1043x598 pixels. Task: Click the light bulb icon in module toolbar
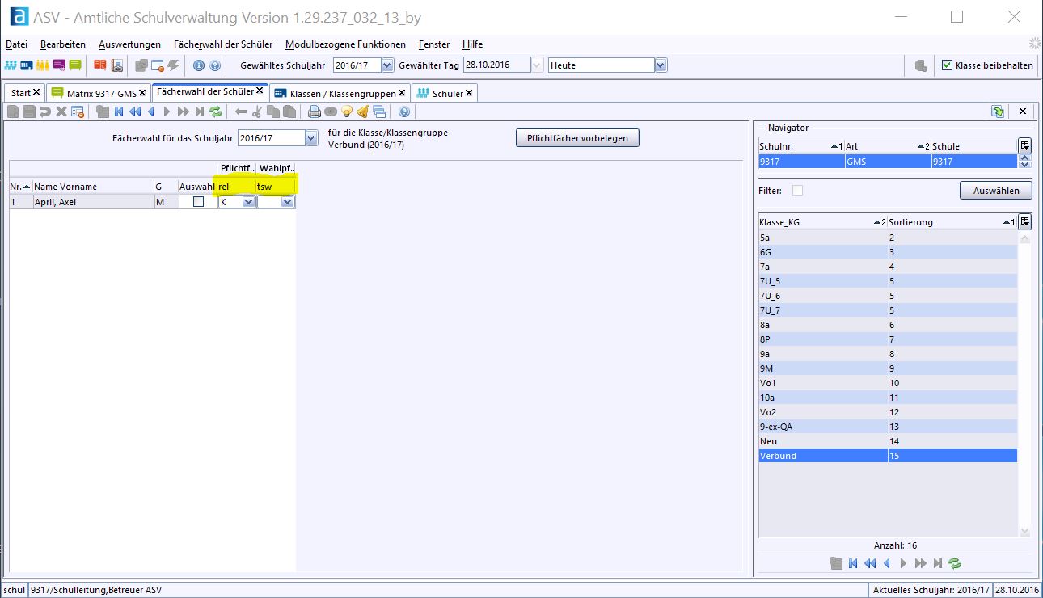[x=347, y=112]
